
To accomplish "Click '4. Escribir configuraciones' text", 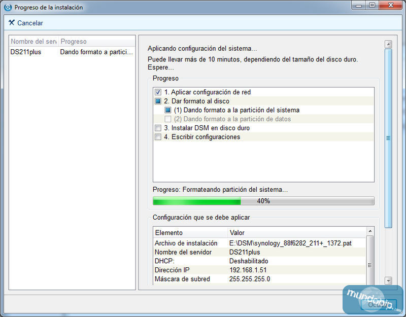I will click(x=202, y=137).
